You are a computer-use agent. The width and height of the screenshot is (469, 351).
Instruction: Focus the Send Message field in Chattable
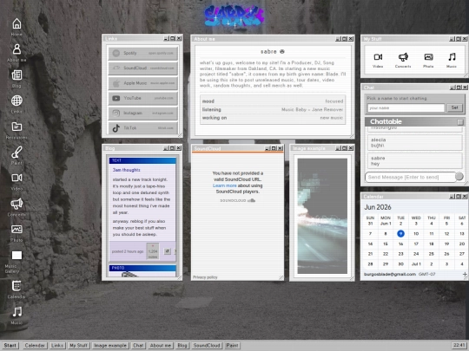(x=410, y=177)
